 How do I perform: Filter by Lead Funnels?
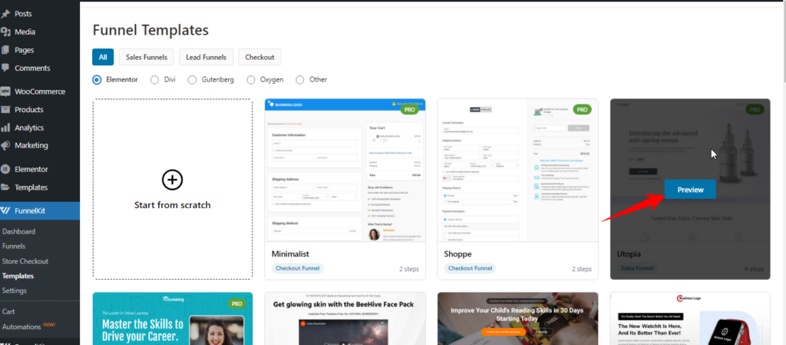[206, 57]
